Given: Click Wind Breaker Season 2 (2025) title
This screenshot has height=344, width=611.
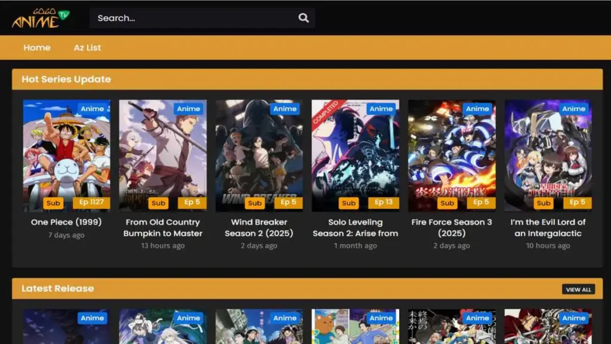Looking at the screenshot, I should pyautogui.click(x=259, y=228).
